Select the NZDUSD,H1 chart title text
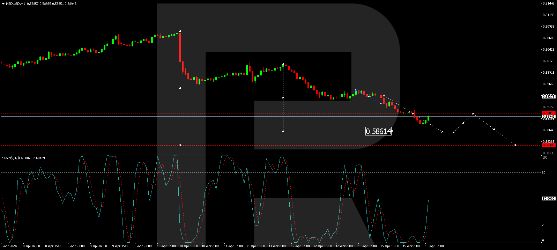557x250 pixels. 15,4
